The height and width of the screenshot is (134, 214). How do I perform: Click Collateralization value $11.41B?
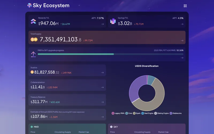(x=37, y=87)
